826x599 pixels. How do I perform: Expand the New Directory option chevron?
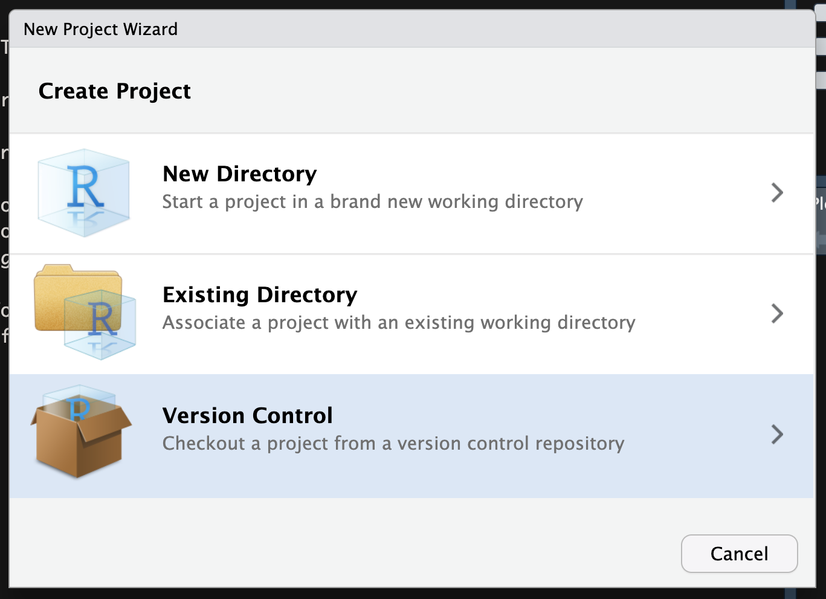778,192
